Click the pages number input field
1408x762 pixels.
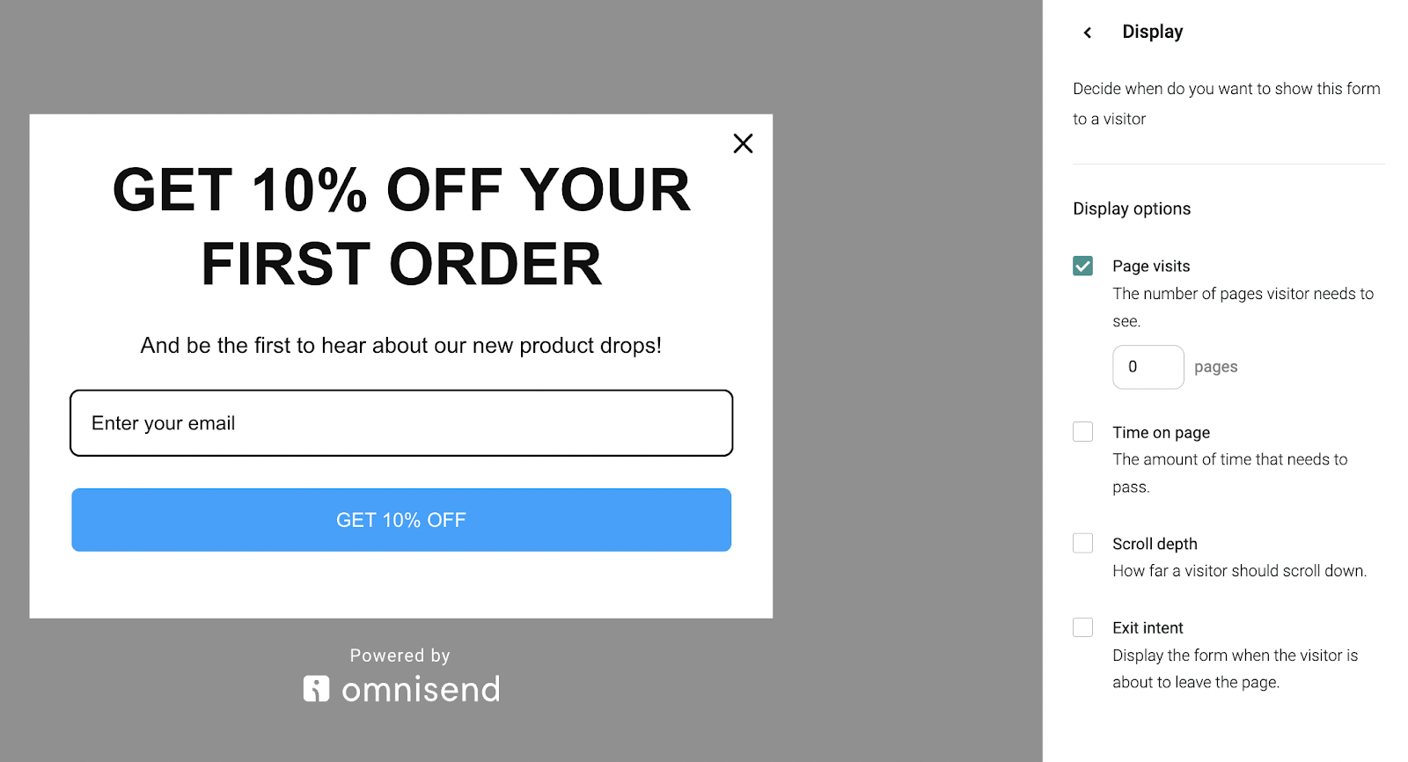1148,367
